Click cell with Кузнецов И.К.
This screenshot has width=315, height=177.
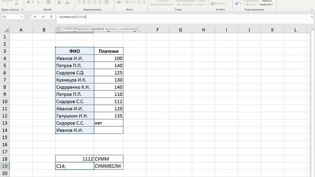click(74, 80)
